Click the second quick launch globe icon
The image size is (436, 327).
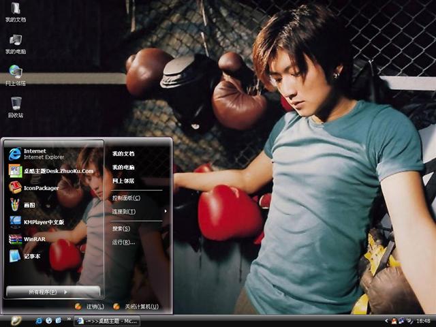(49, 321)
